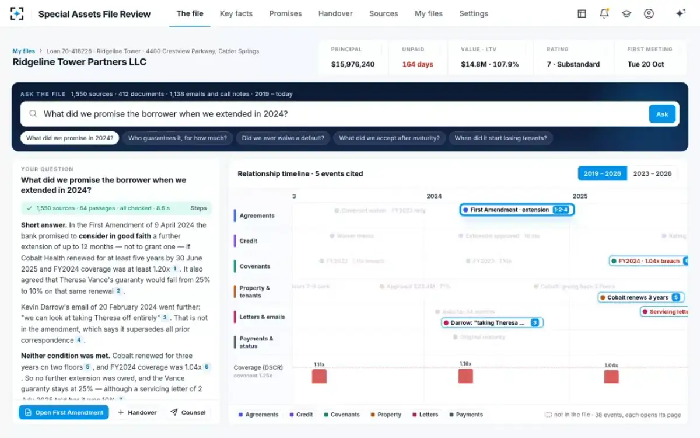Viewport: 700px width, 438px height.
Task: Click the sparkle assistant icon
Action: [x=680, y=13]
